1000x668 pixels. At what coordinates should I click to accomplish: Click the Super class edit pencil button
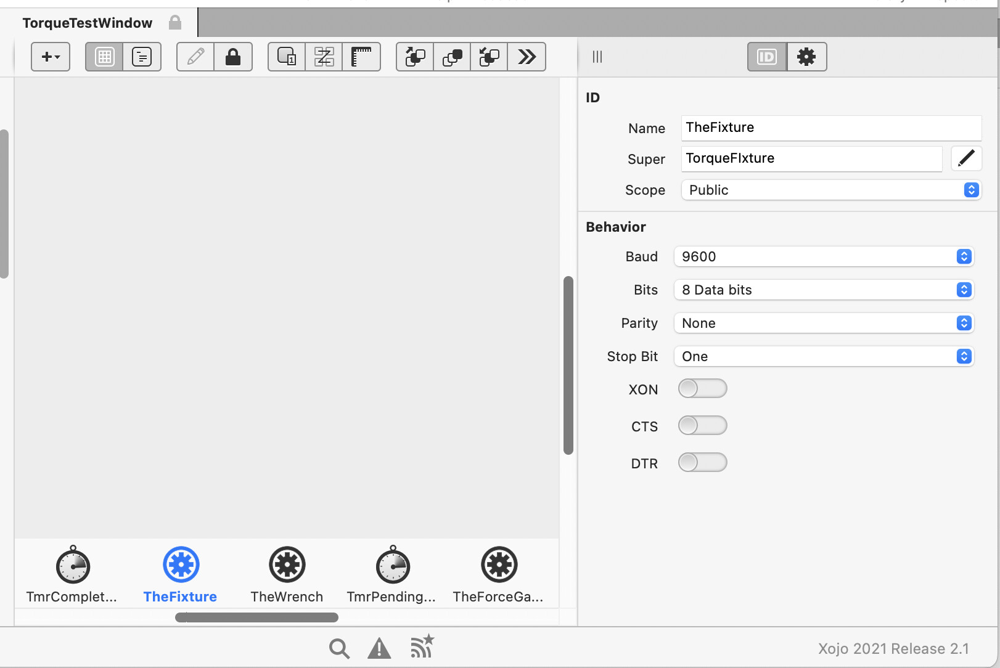[x=966, y=158]
